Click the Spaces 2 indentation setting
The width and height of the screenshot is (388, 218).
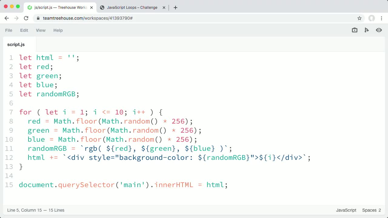pos(371,210)
